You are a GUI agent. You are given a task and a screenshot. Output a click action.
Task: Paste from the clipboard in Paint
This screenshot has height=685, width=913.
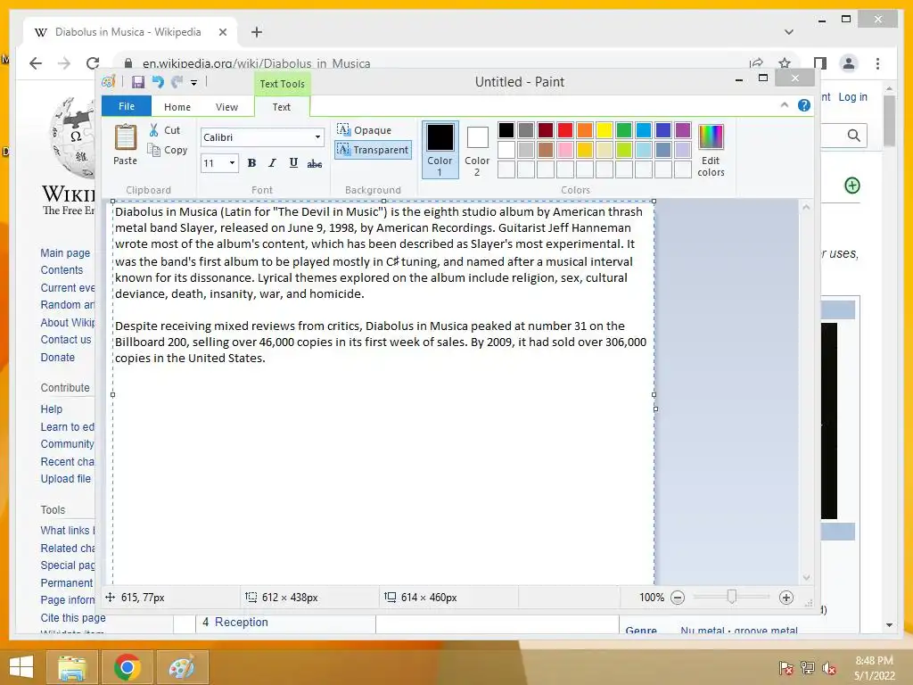point(125,144)
